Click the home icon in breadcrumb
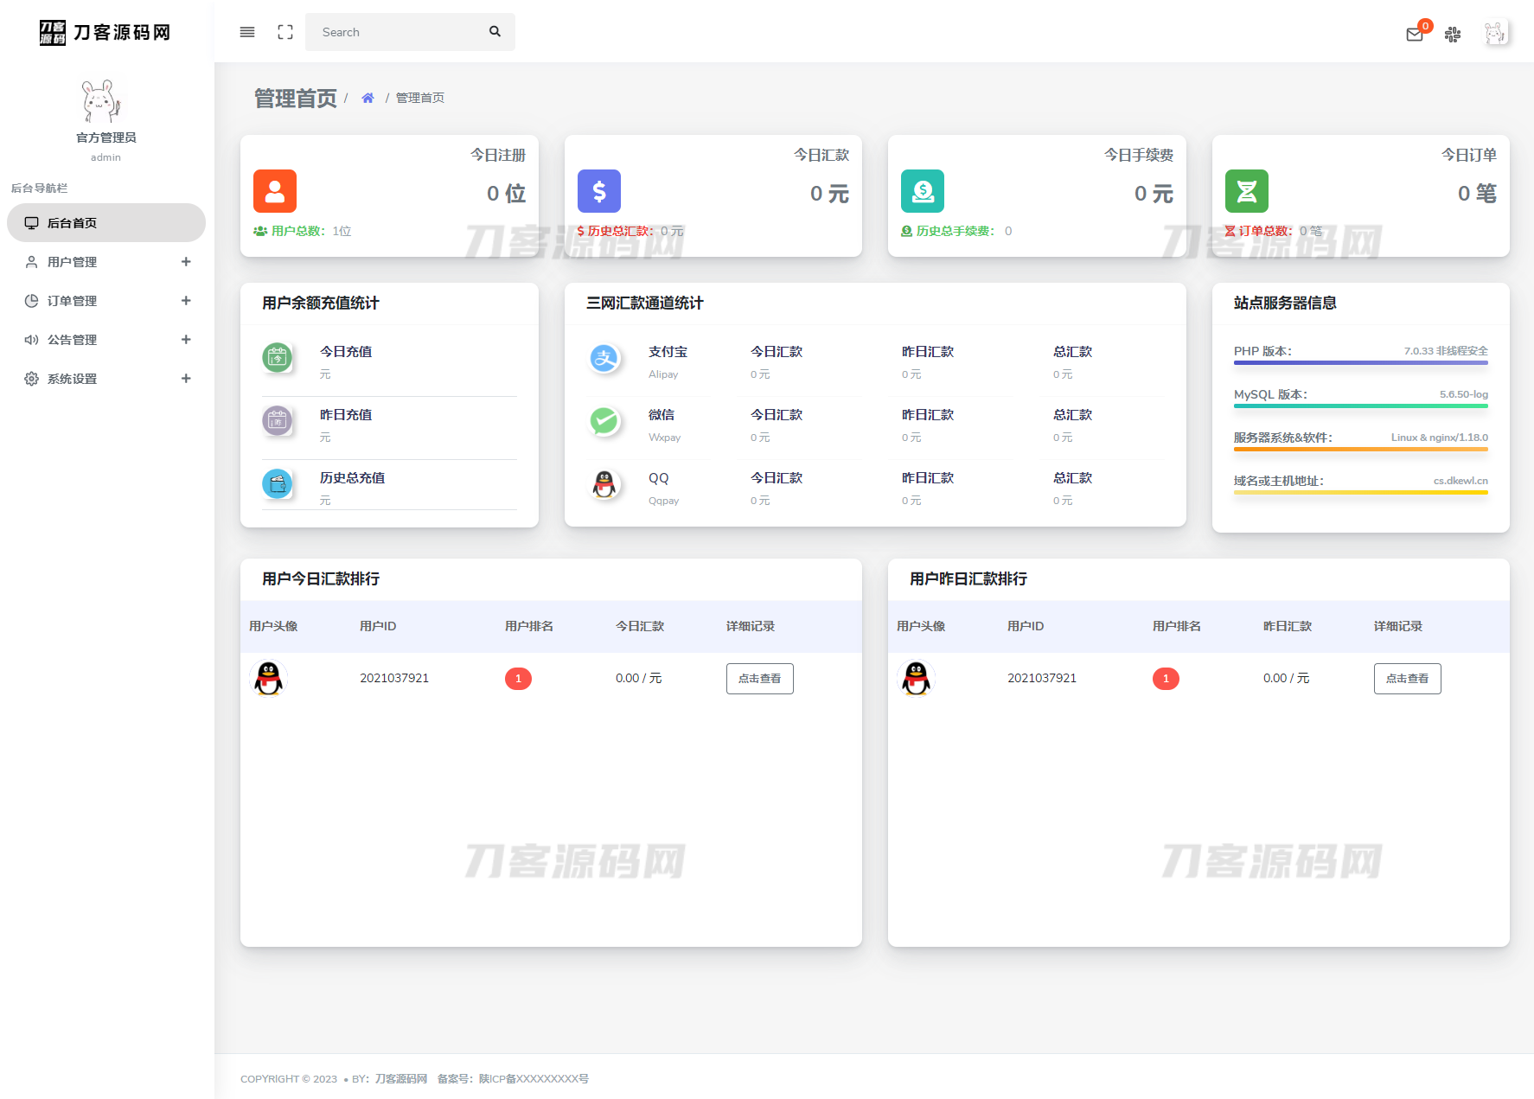Viewport: 1534px width, 1099px height. coord(368,98)
